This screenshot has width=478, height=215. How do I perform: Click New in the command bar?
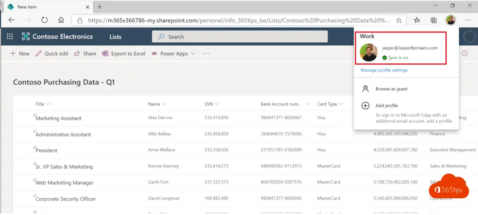pyautogui.click(x=20, y=54)
